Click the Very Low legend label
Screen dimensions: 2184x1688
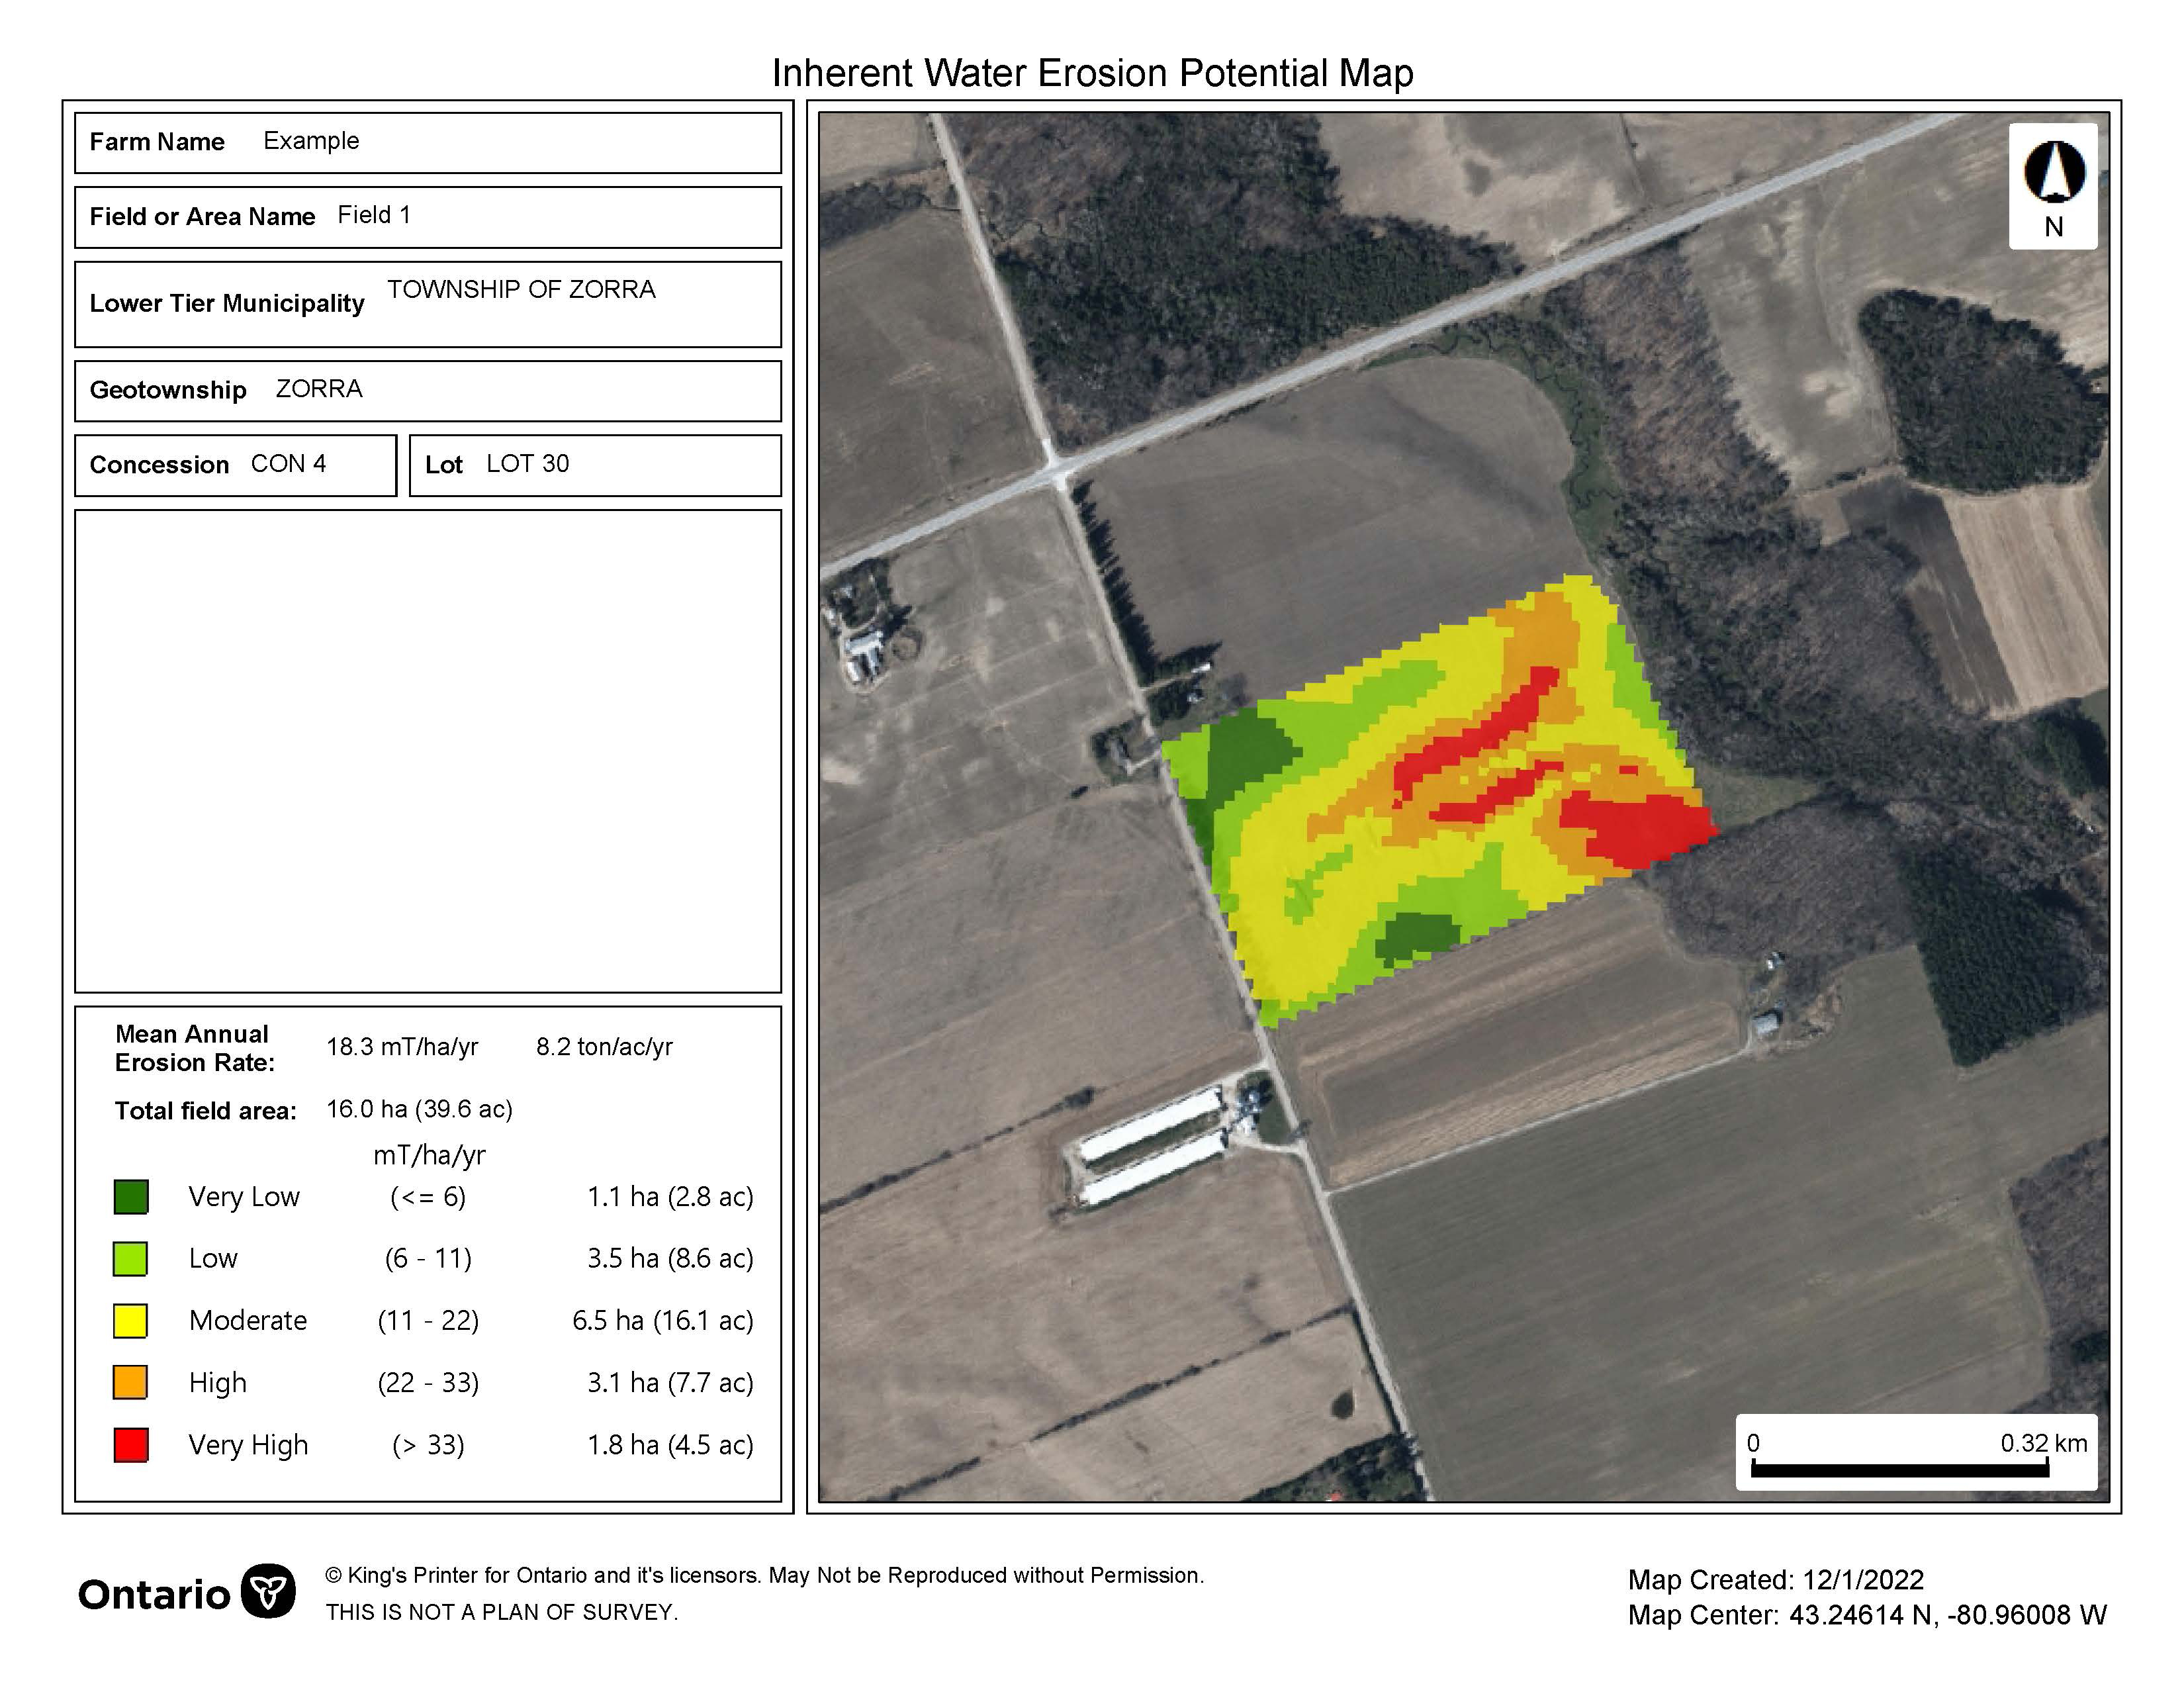coord(244,1197)
